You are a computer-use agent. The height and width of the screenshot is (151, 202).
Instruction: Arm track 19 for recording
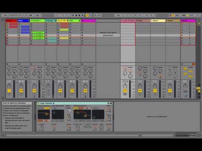point(35,96)
